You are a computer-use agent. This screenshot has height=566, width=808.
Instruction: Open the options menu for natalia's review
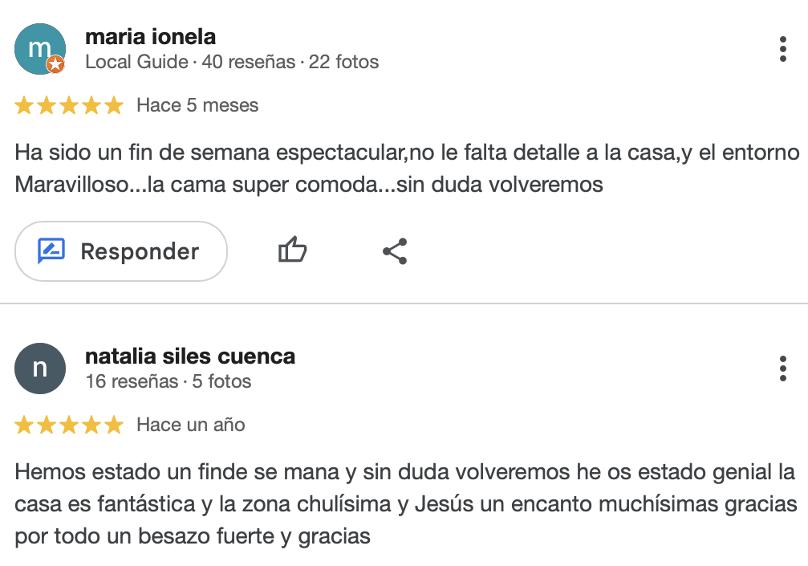point(782,369)
